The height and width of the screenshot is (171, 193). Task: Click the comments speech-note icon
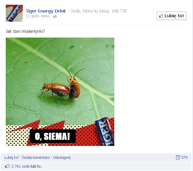[x=178, y=157]
